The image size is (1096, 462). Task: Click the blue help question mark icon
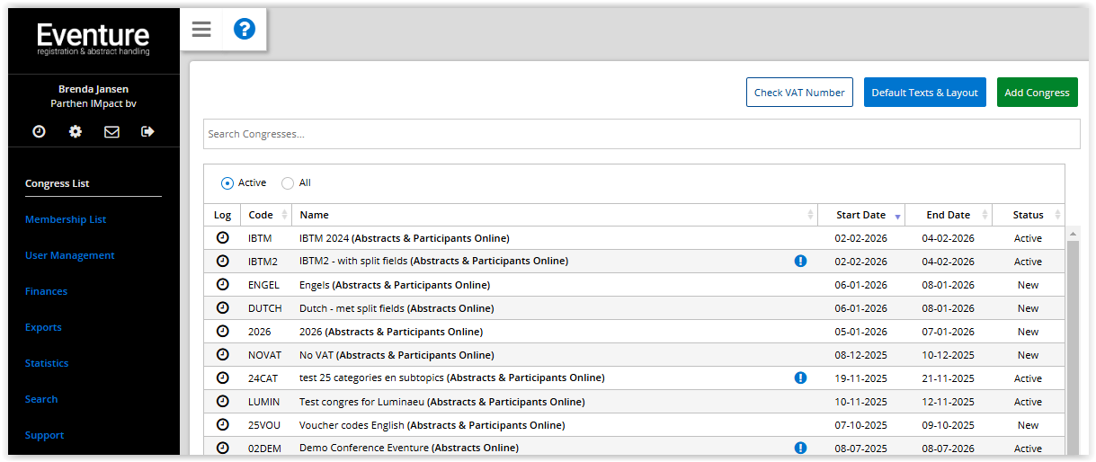[x=245, y=30]
